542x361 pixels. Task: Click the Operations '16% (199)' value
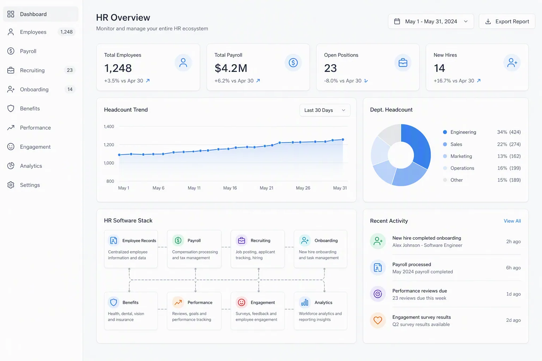point(509,168)
